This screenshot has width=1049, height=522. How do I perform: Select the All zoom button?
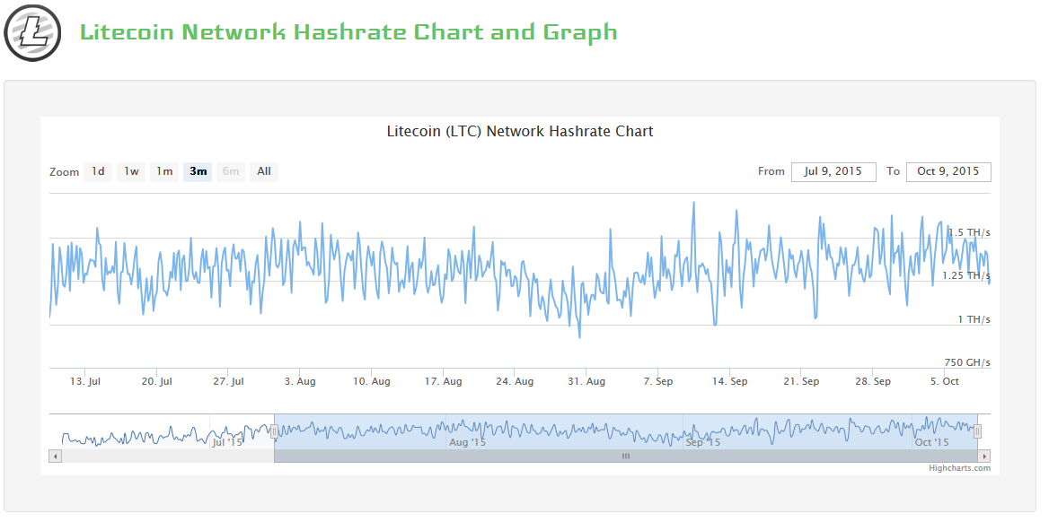pyautogui.click(x=264, y=172)
